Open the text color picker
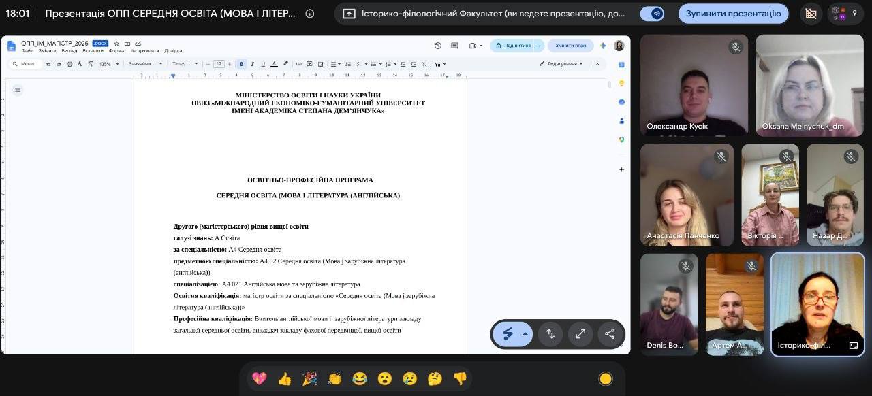 (274, 64)
